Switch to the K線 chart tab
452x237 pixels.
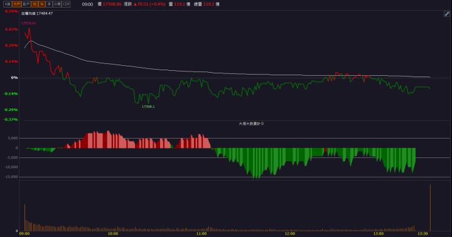click(8, 4)
